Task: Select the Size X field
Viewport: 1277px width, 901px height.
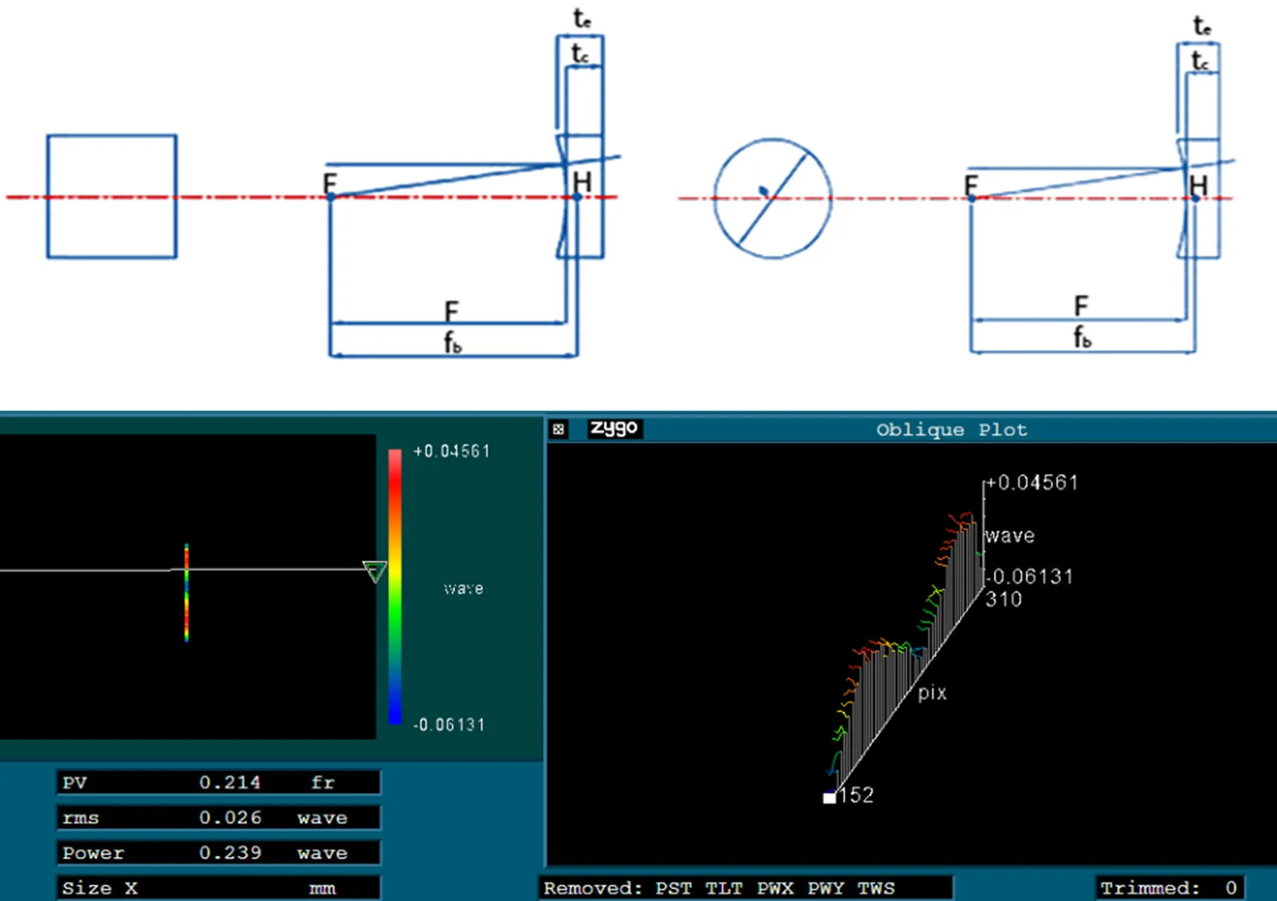Action: (x=219, y=887)
